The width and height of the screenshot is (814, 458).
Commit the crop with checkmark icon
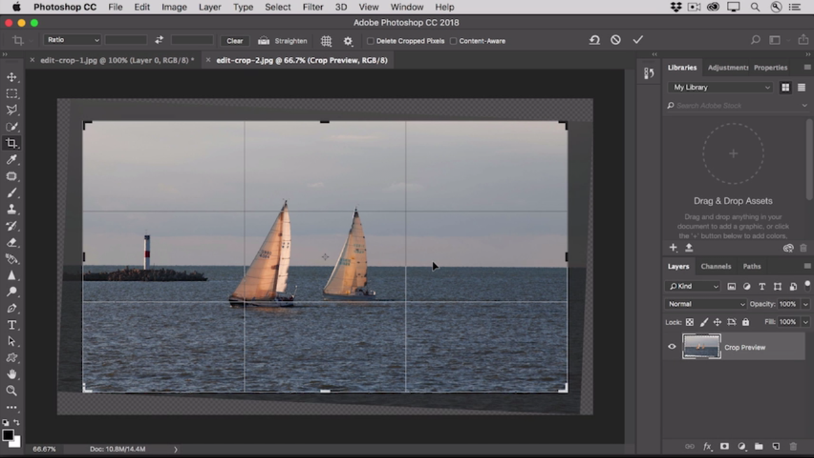click(638, 40)
